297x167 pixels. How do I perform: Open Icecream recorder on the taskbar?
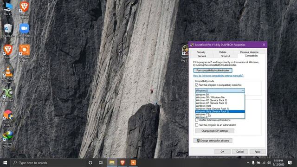tap(133, 163)
